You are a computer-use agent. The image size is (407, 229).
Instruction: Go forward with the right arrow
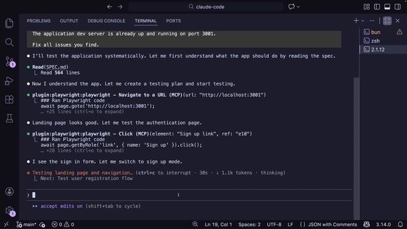coord(120,7)
